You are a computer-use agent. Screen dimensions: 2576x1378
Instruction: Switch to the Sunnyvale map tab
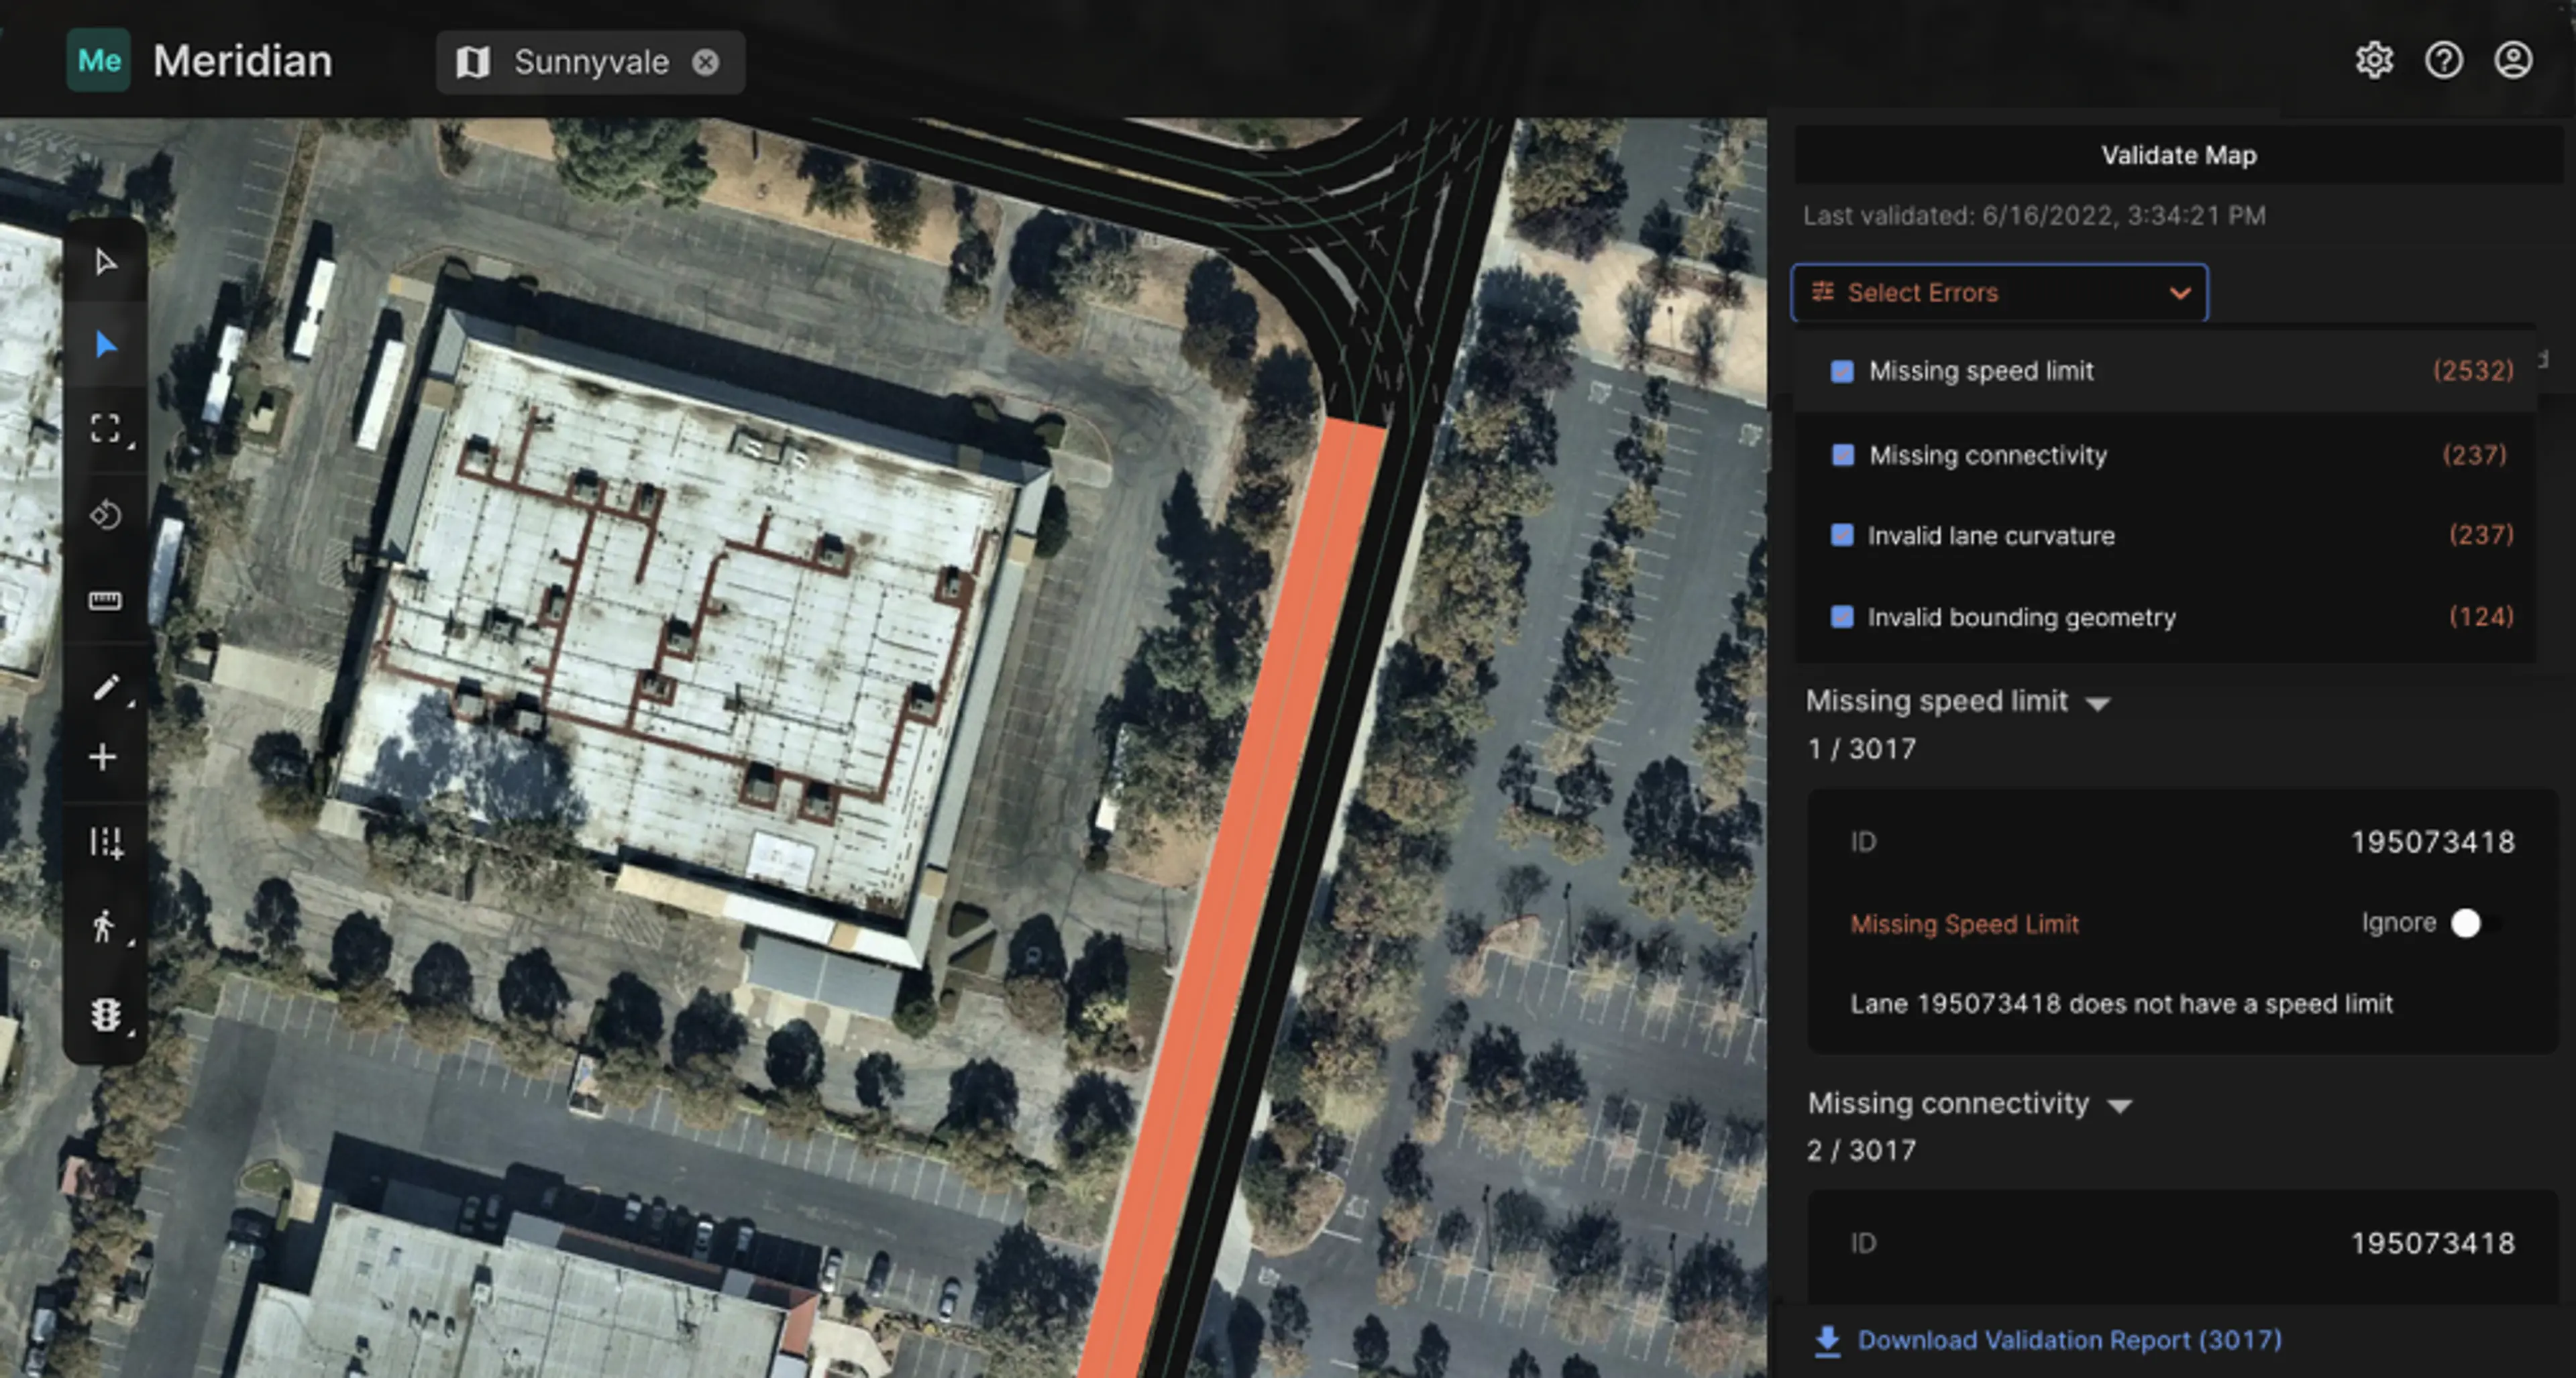590,62
